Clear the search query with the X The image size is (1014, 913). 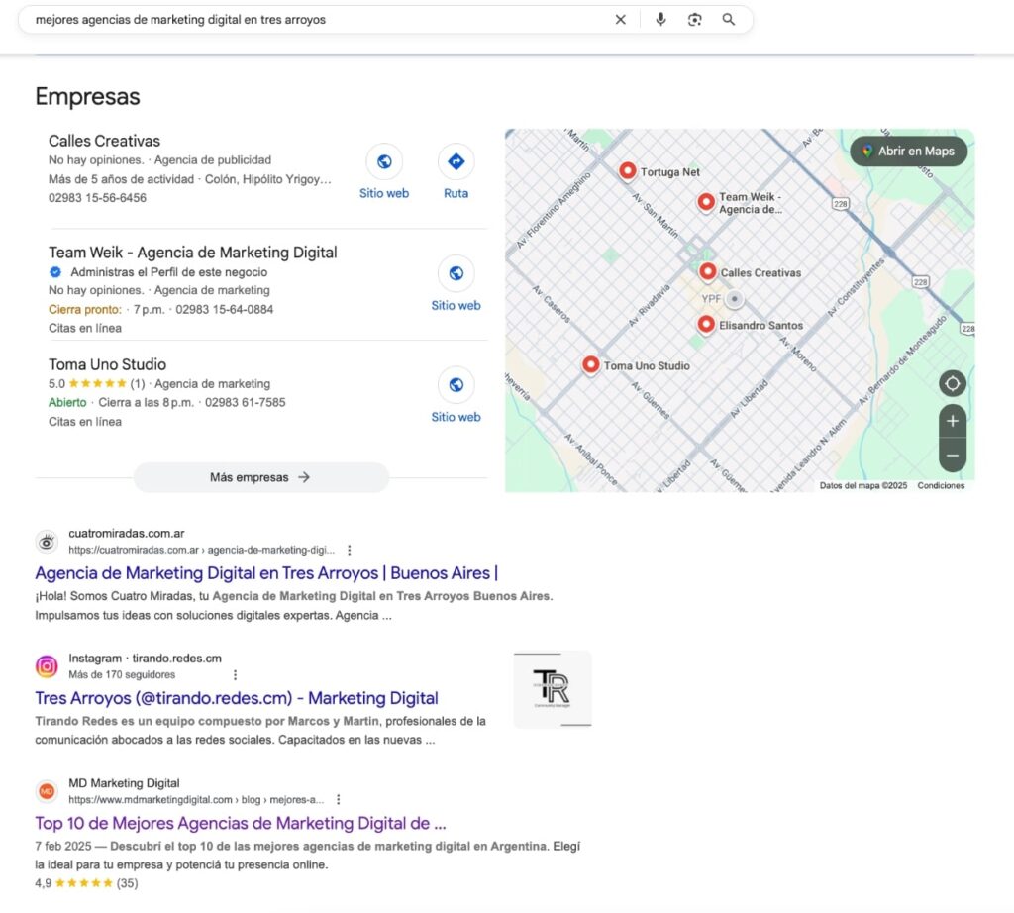coord(621,20)
